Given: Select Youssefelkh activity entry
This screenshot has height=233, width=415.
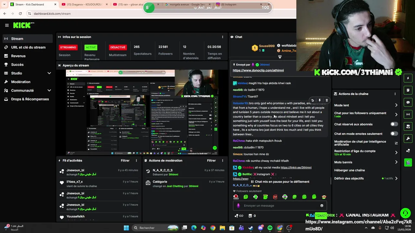Looking at the screenshot, I should tap(99, 217).
